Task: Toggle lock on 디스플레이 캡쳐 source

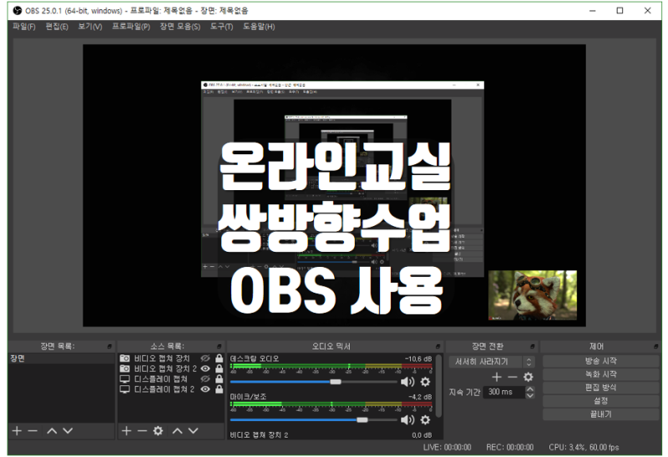Action: (x=219, y=379)
